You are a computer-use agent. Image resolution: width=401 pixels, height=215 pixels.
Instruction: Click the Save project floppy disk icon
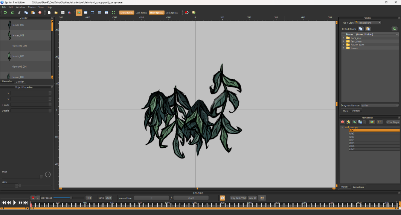point(63,12)
